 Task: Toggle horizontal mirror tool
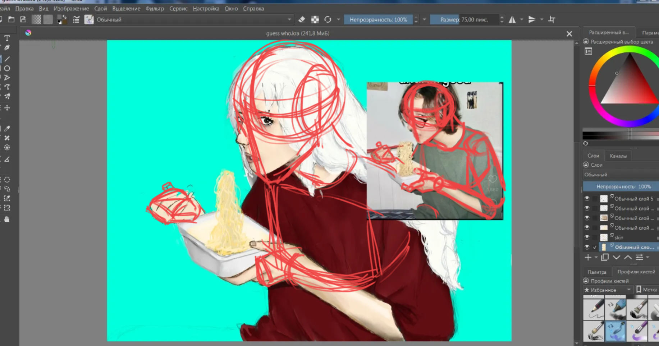point(512,19)
